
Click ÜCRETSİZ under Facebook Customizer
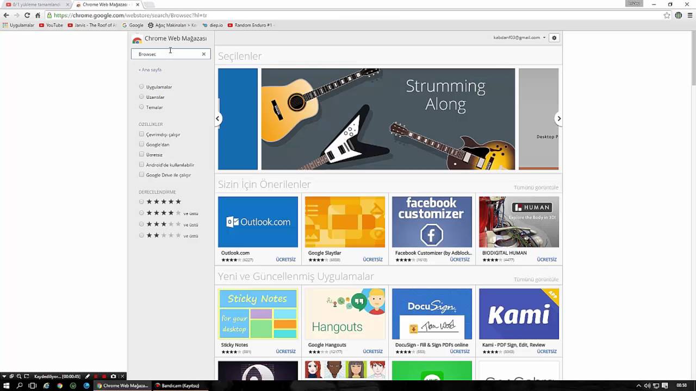pos(460,260)
